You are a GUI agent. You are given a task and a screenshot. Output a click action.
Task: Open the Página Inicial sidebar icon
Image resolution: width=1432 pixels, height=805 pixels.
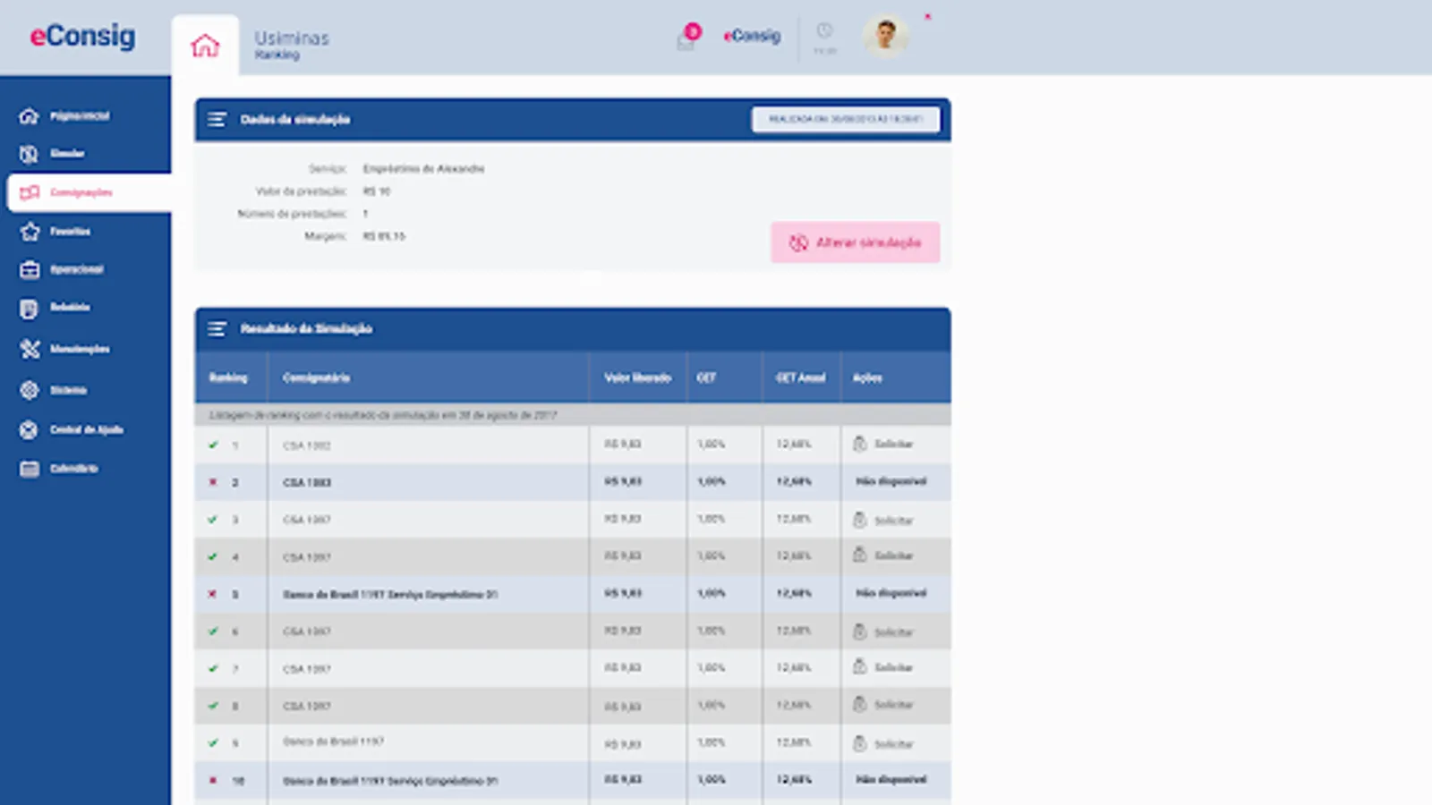pos(27,116)
